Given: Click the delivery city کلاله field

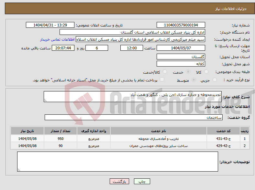Looking at the screenshot, I should coord(181,64).
